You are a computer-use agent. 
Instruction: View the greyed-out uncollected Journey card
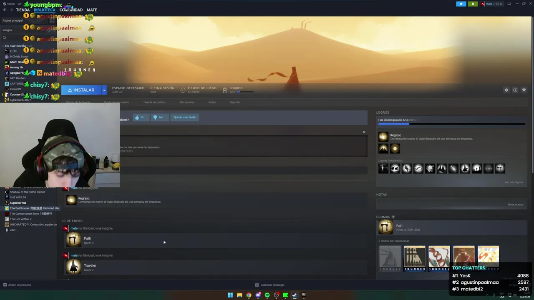(390, 258)
